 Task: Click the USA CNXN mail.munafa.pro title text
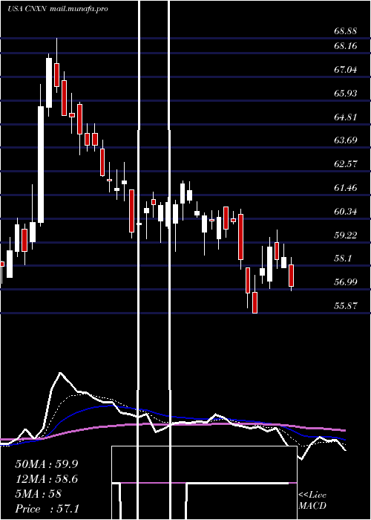tap(58, 9)
